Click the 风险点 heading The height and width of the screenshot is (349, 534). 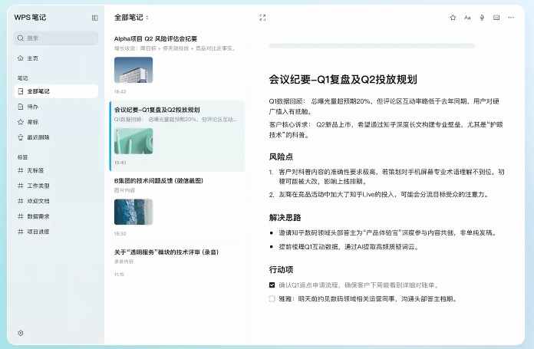[281, 156]
